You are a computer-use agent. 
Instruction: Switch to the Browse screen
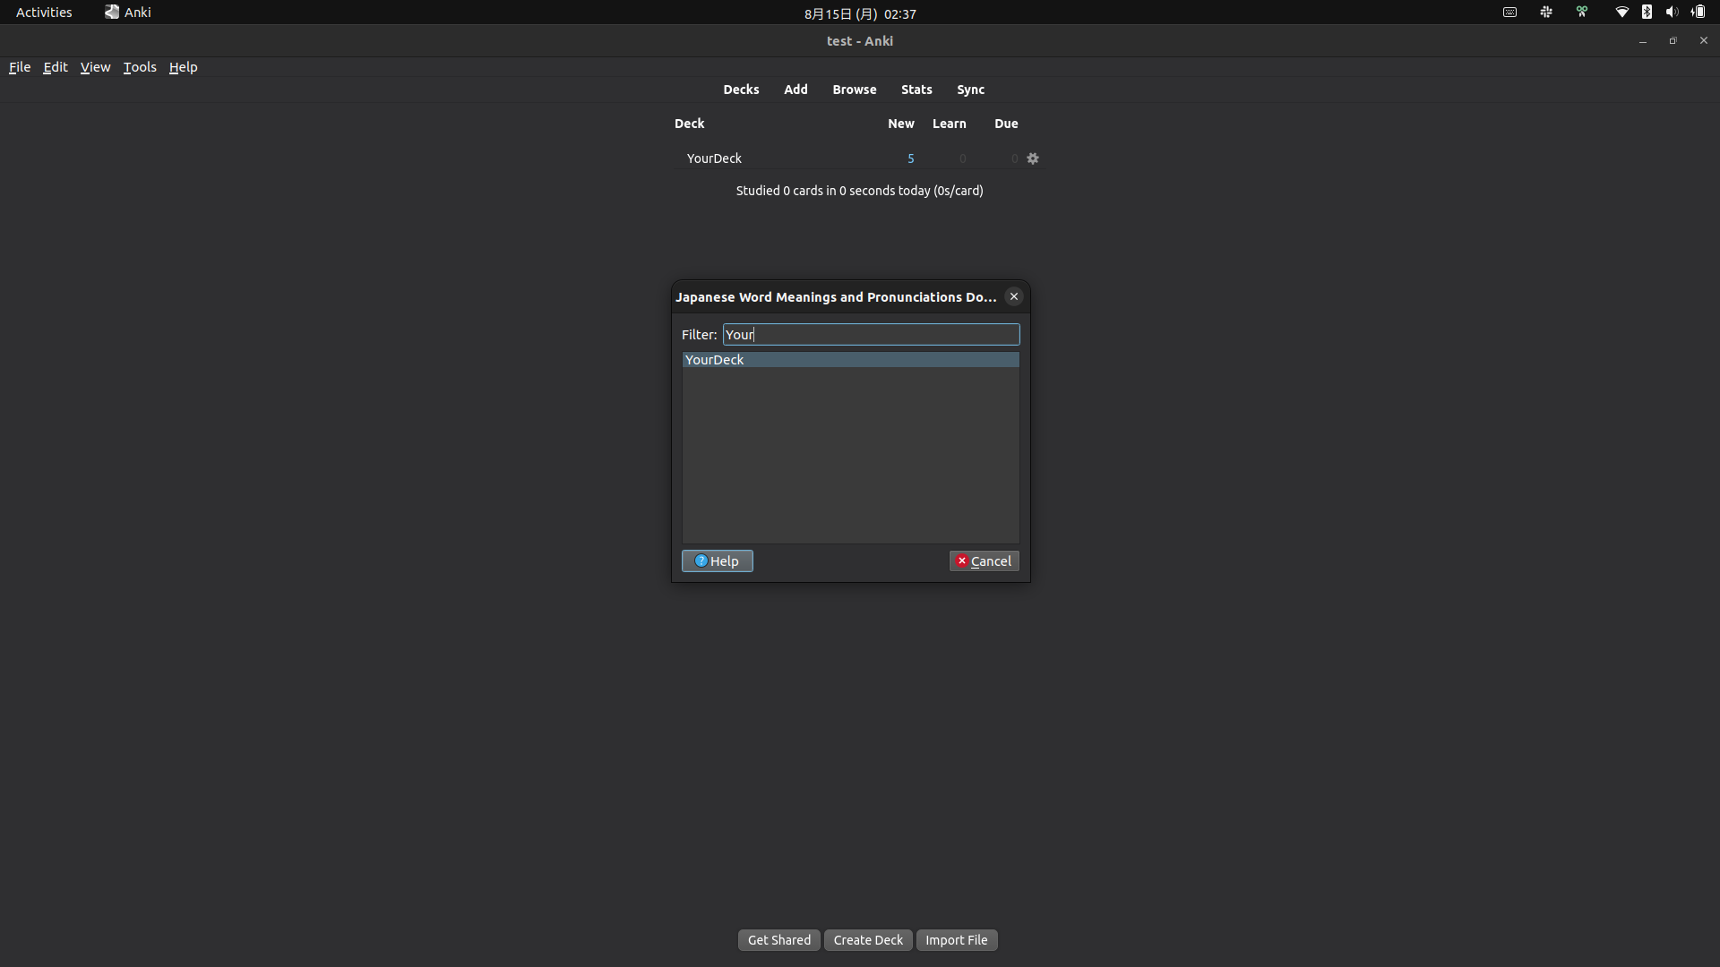(853, 90)
